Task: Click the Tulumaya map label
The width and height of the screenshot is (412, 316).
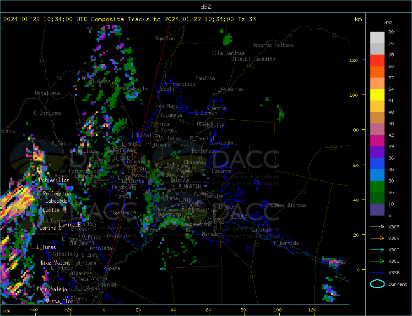Action: click(x=171, y=115)
